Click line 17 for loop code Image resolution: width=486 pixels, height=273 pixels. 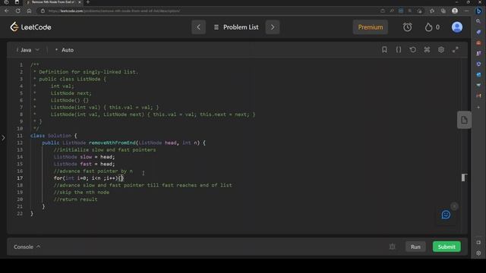pyautogui.click(x=89, y=178)
